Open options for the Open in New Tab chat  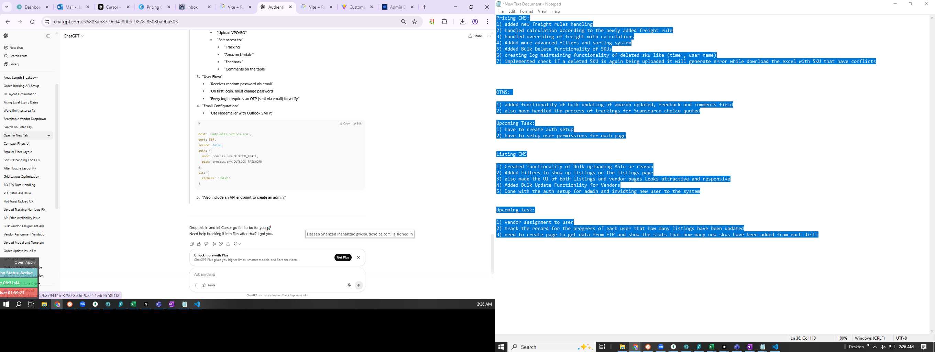(48, 135)
